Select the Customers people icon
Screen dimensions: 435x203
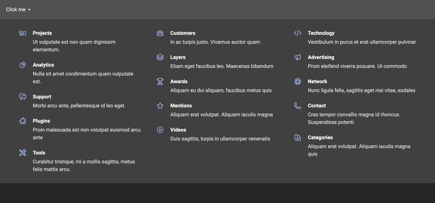[x=160, y=33]
